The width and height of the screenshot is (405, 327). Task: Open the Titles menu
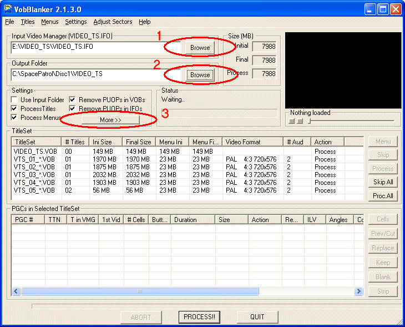click(x=28, y=22)
